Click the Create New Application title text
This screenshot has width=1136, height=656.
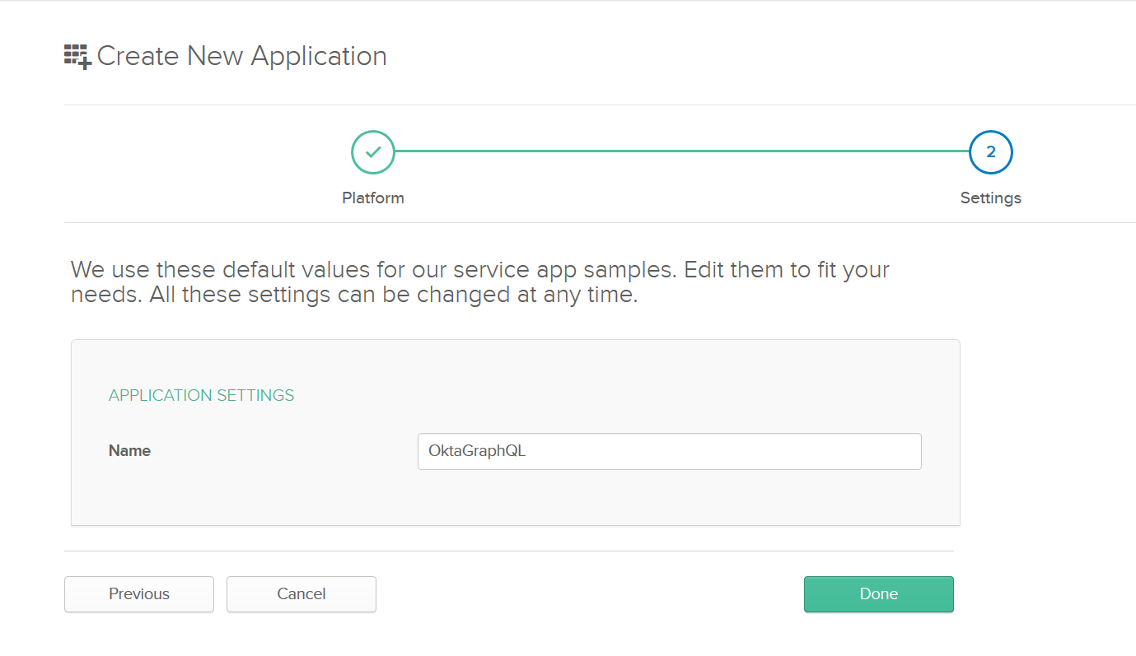pos(241,56)
